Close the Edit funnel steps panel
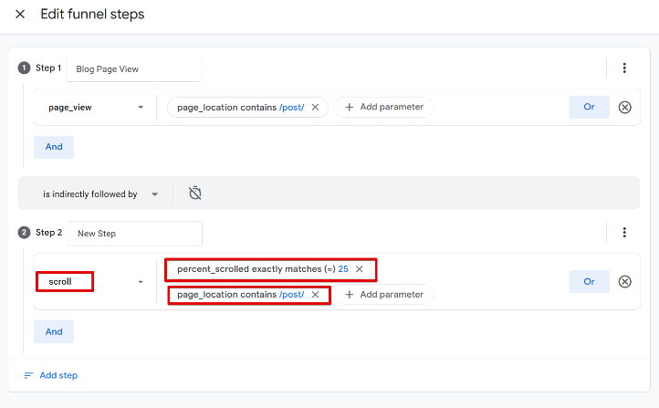 [x=20, y=15]
